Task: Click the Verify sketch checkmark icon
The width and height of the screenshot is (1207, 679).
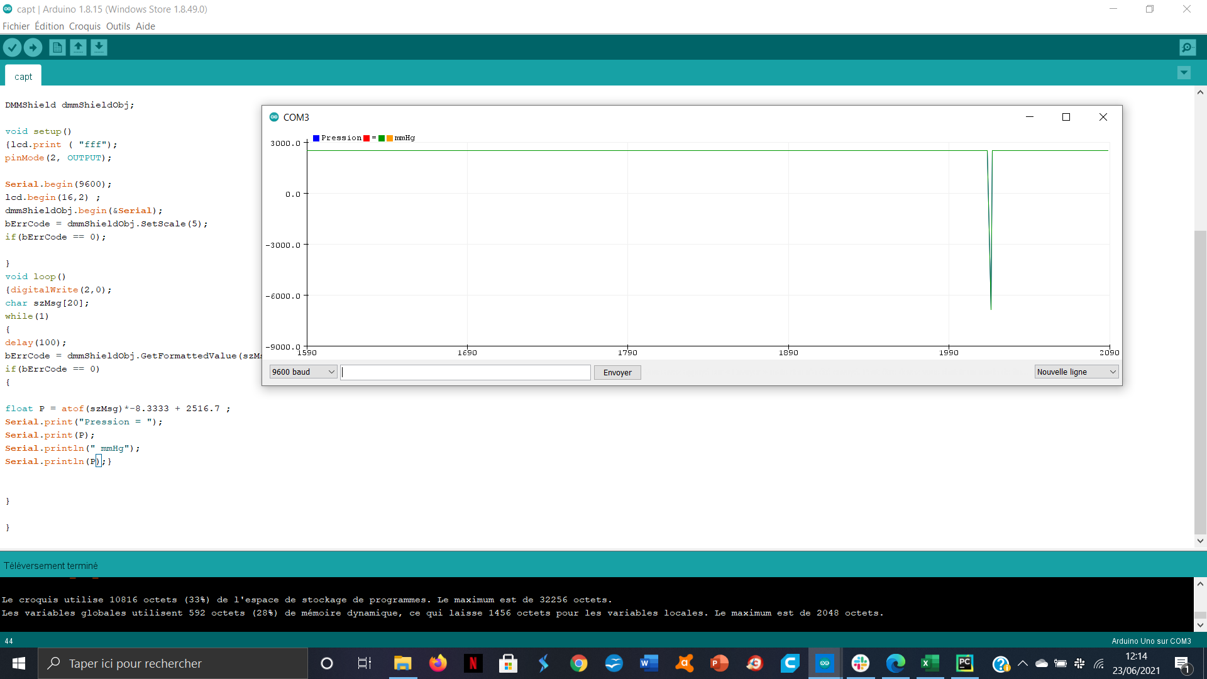Action: [12, 47]
